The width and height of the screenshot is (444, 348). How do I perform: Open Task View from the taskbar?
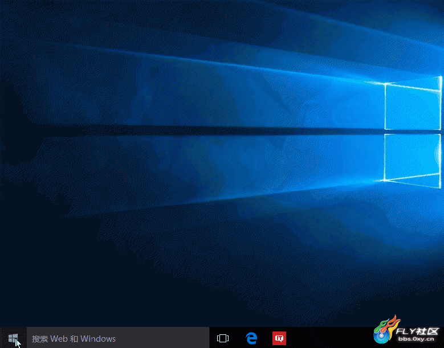pos(223,338)
